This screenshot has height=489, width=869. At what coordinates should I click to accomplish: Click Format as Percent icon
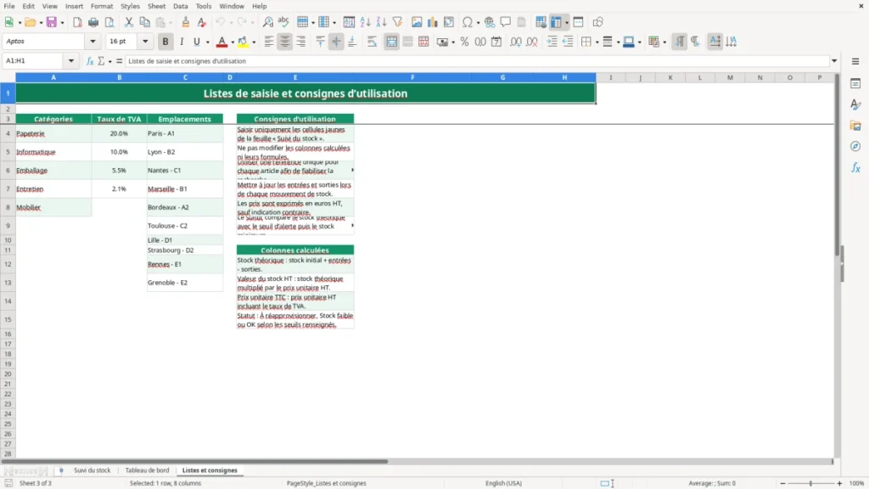click(464, 42)
